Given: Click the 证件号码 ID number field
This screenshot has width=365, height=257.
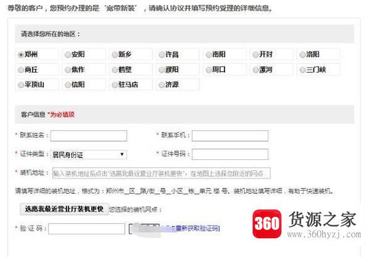Looking at the screenshot, I should pyautogui.click(x=230, y=154).
